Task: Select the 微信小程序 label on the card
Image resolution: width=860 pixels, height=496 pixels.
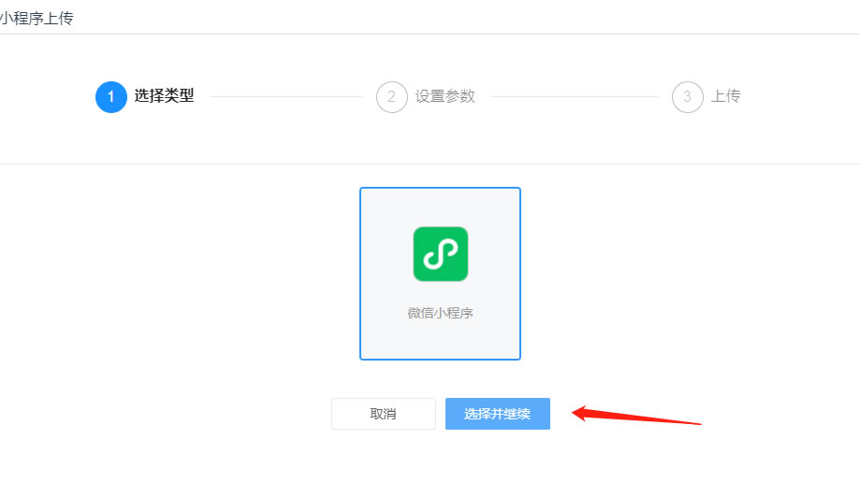Action: coord(441,313)
